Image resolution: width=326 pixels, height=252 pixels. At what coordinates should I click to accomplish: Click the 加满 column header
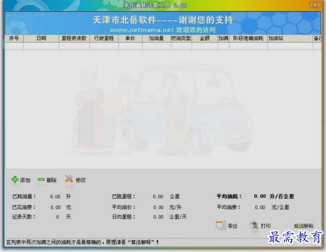point(224,38)
